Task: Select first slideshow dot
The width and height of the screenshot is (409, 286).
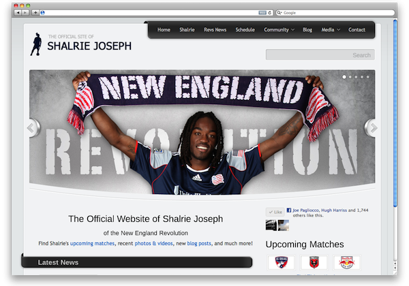Action: (x=344, y=77)
